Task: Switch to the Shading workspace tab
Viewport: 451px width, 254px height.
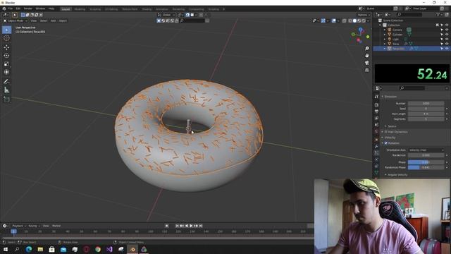Action: [147, 9]
